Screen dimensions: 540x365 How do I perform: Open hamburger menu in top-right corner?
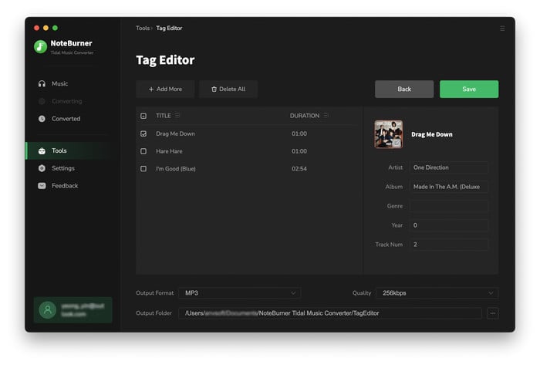(502, 29)
